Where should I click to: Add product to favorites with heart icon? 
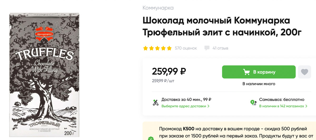point(304,72)
